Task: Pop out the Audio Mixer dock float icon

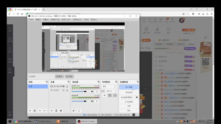Action: pyautogui.click(x=98, y=82)
